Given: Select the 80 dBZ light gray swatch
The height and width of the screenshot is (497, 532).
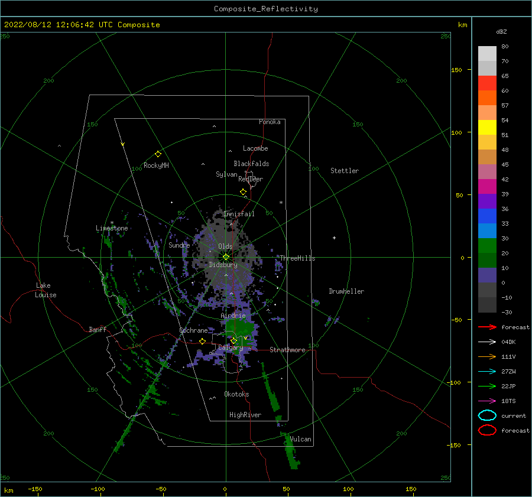Looking at the screenshot, I should 487,54.
